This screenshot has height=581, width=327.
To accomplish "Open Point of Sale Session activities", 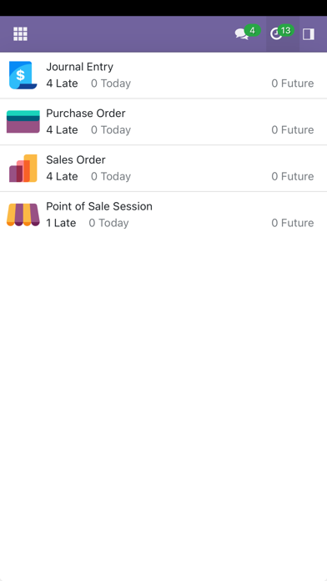I will [163, 215].
